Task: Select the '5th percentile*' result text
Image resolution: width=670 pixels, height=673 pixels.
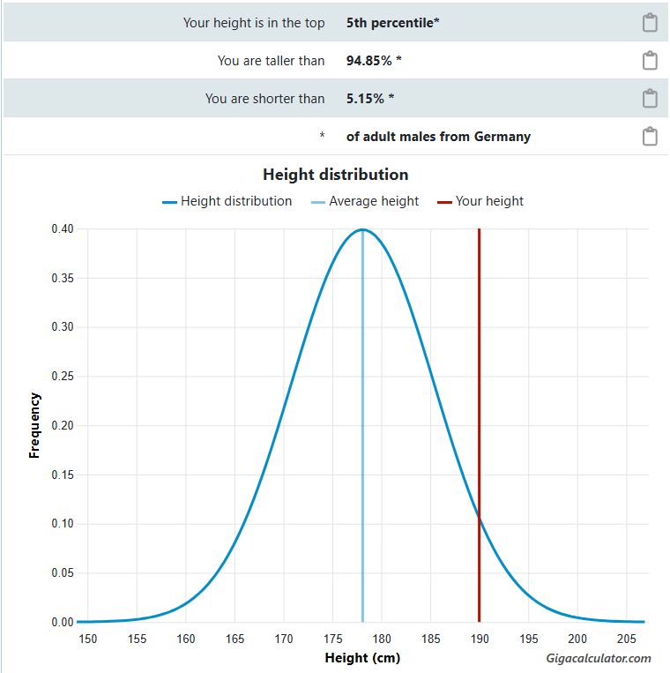Action: tap(392, 23)
